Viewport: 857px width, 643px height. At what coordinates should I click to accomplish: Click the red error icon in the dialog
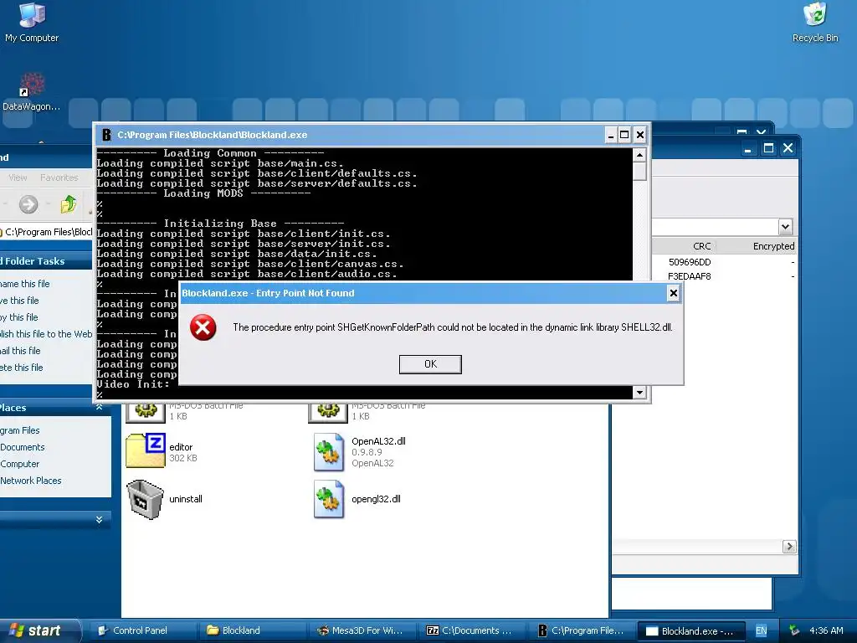(x=203, y=327)
